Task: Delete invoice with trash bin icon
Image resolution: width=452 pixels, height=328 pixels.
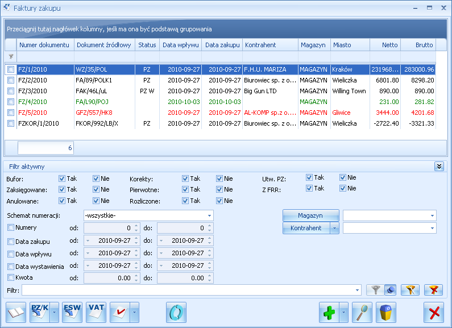Action: 386,312
